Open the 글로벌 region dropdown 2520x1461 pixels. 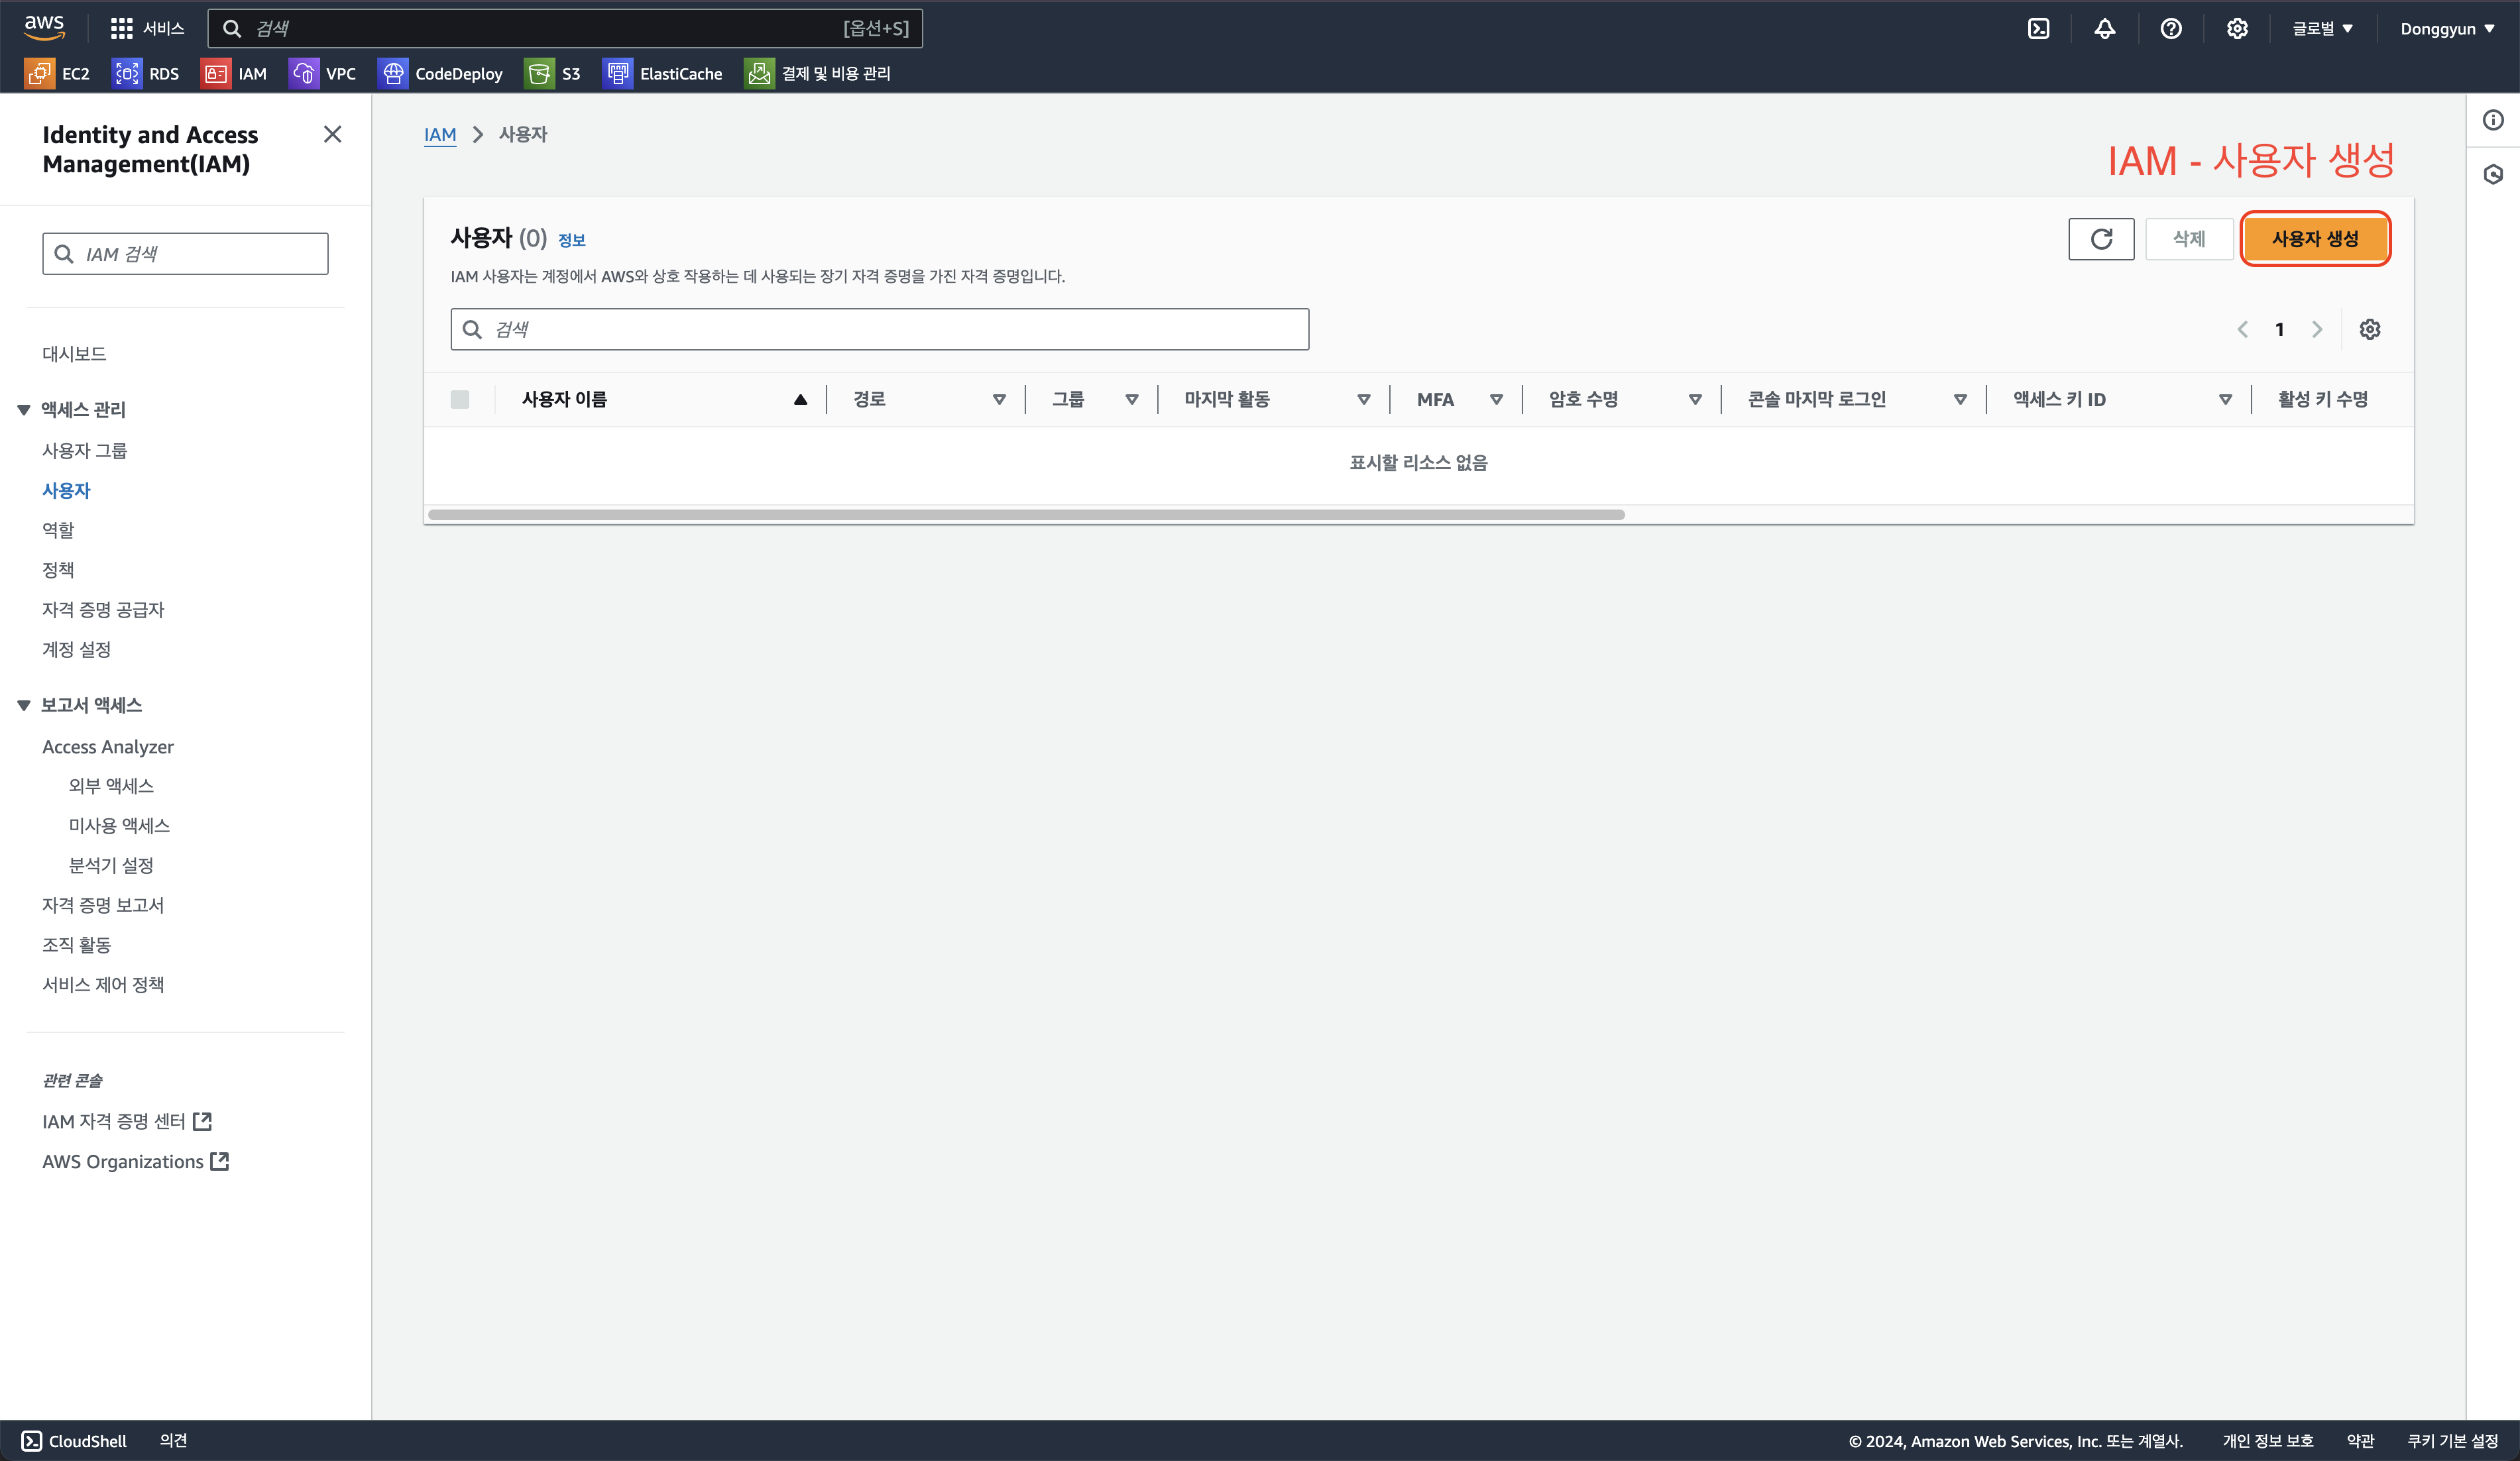coord(2322,29)
